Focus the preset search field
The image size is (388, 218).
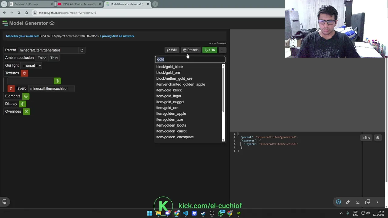click(190, 59)
